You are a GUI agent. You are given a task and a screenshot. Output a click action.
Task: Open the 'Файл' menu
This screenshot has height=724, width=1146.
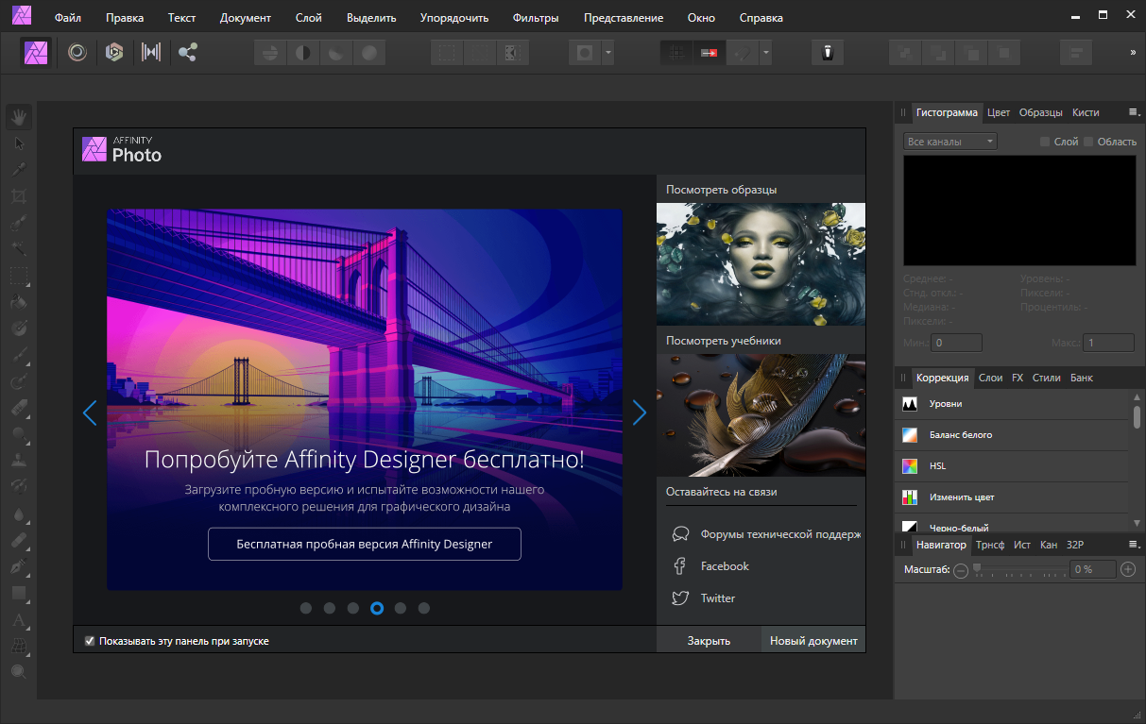coord(68,18)
